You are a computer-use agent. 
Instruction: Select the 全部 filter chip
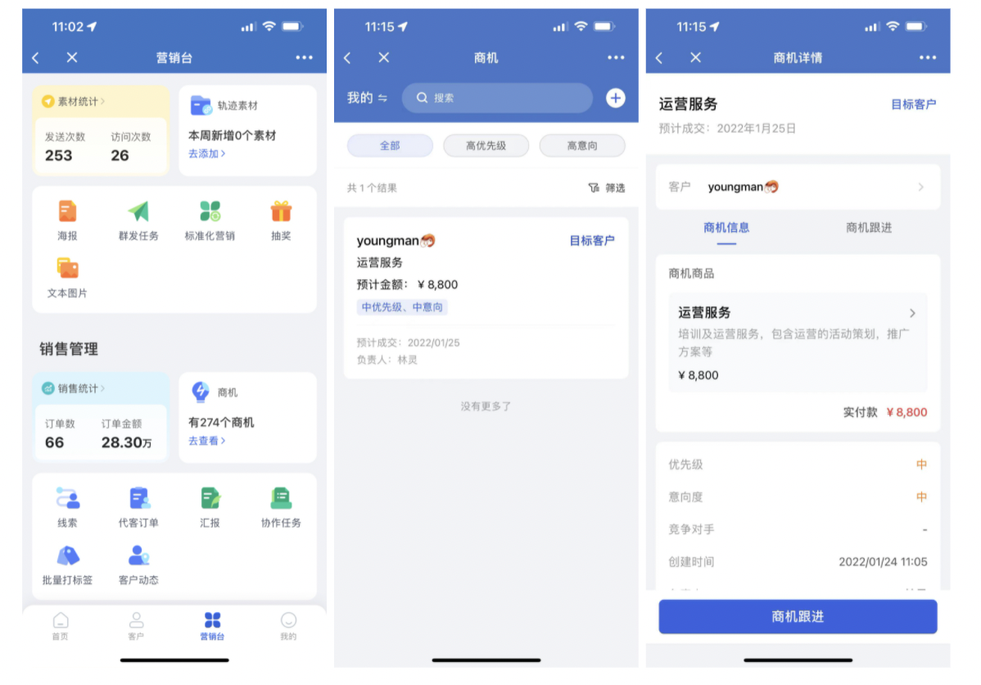point(390,146)
